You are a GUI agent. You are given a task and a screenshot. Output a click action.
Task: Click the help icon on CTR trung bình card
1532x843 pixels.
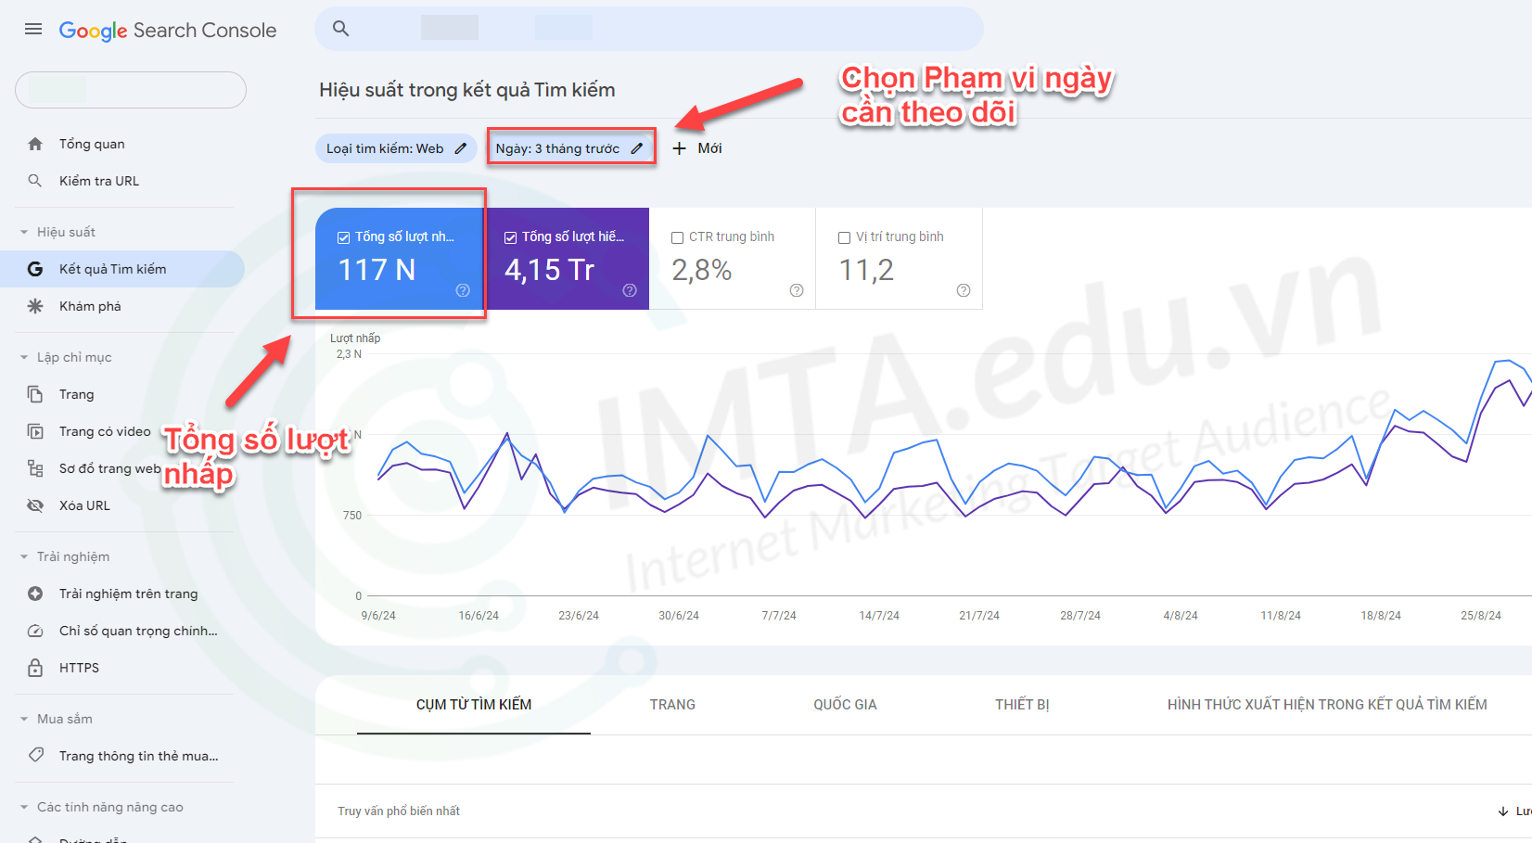click(797, 290)
